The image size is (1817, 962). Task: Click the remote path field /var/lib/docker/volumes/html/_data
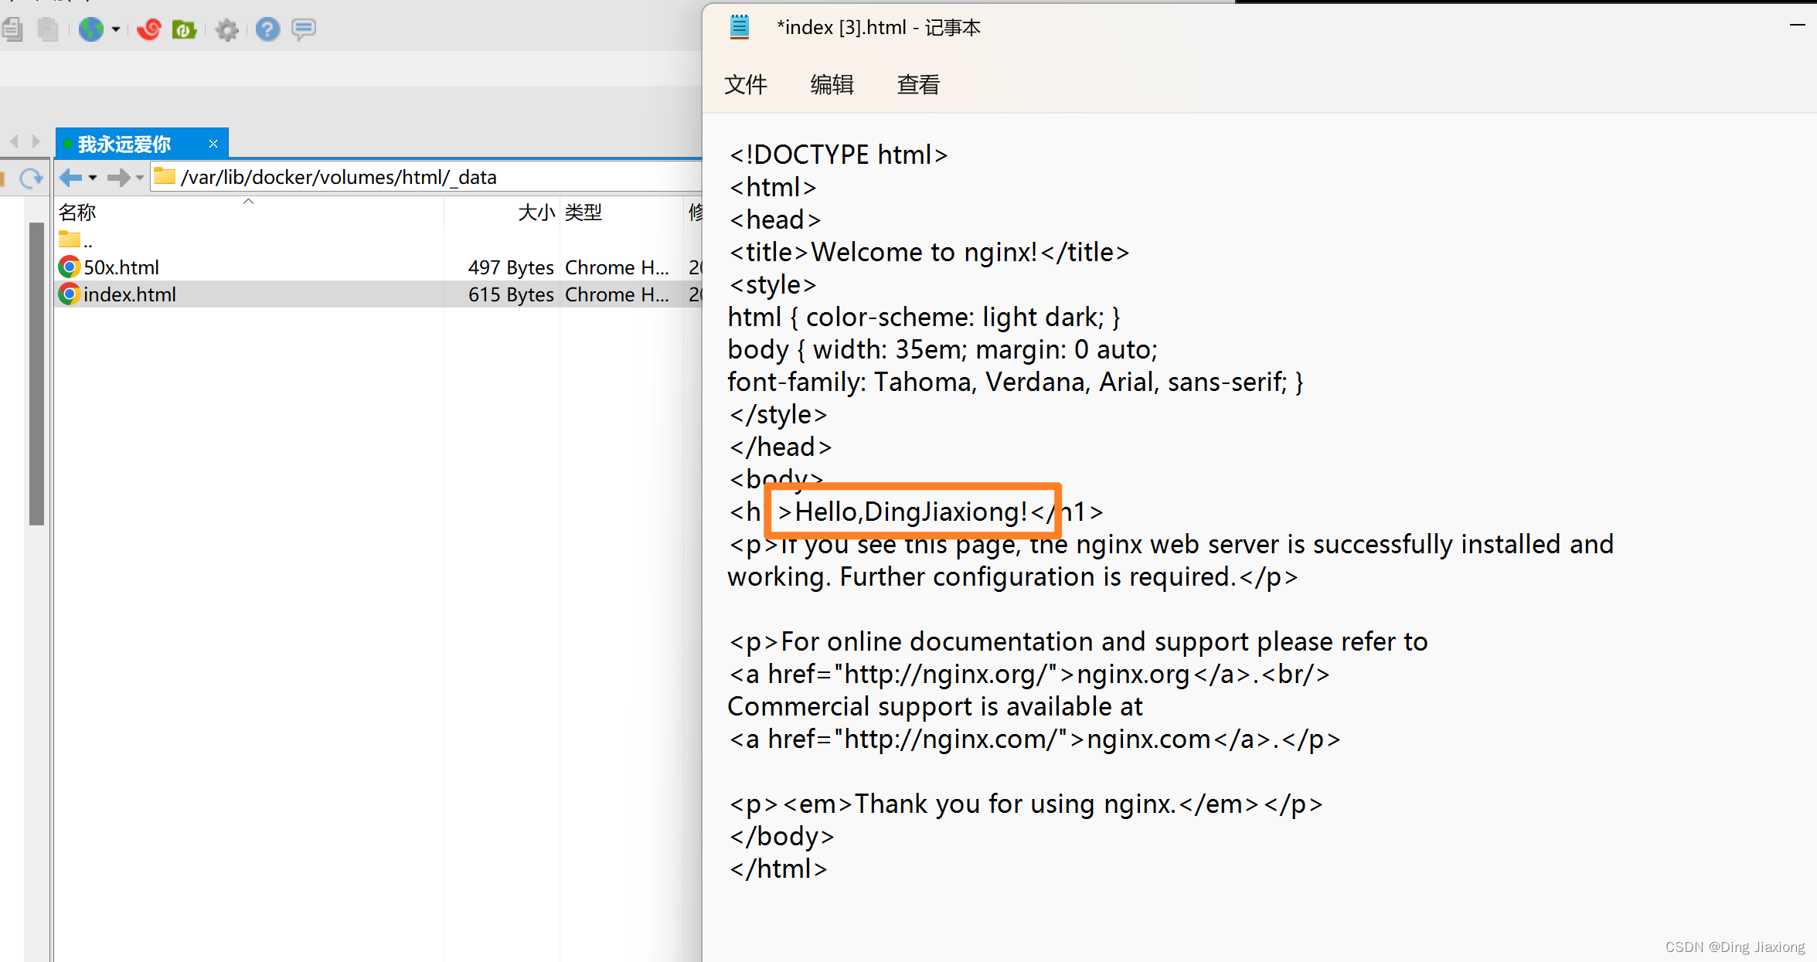point(427,177)
